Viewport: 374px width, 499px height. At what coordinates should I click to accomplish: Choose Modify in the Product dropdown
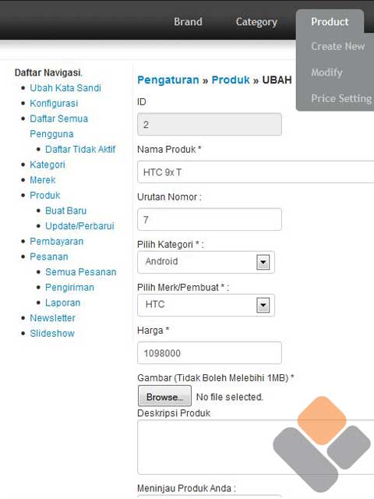coord(326,73)
